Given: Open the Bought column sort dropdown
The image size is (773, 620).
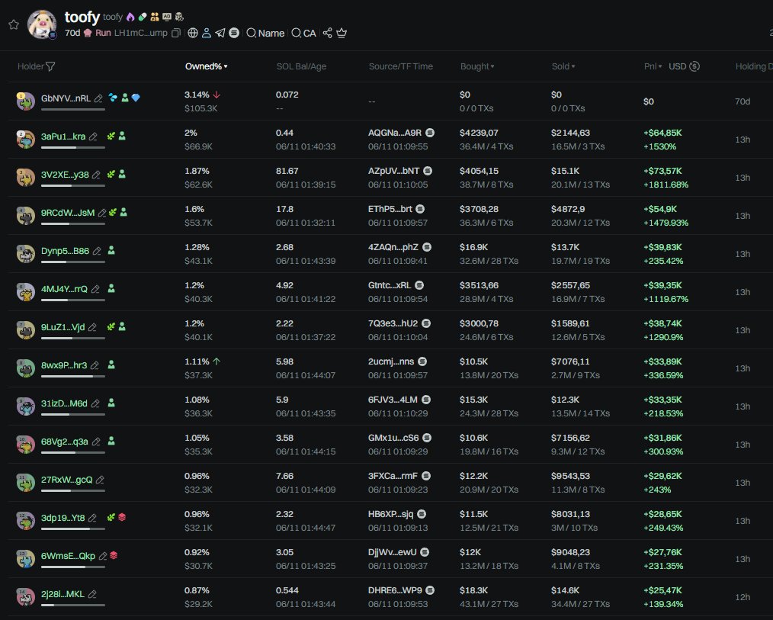Looking at the screenshot, I should pos(477,66).
